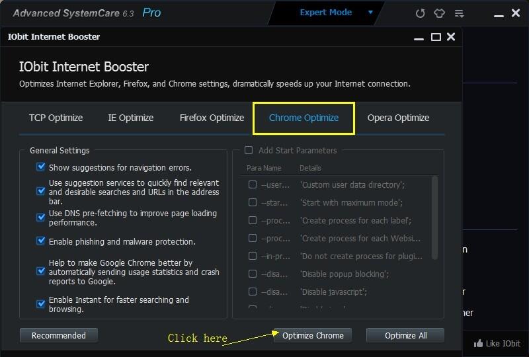Check the Create process for each label parameter
The height and width of the screenshot is (357, 529).
click(253, 220)
